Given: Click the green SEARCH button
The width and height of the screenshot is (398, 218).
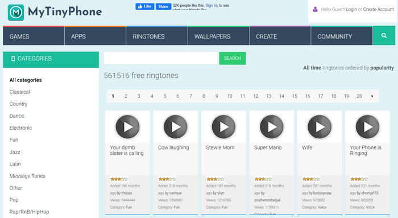Looking at the screenshot, I should (x=232, y=58).
